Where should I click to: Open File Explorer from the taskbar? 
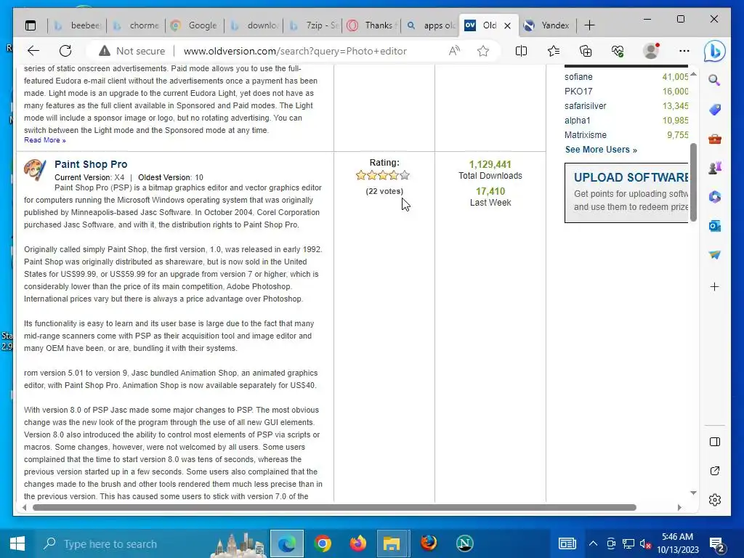(x=392, y=543)
